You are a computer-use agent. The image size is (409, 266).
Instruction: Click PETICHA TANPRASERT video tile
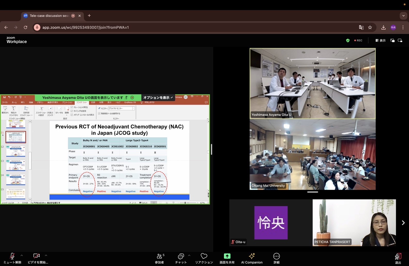click(354, 222)
